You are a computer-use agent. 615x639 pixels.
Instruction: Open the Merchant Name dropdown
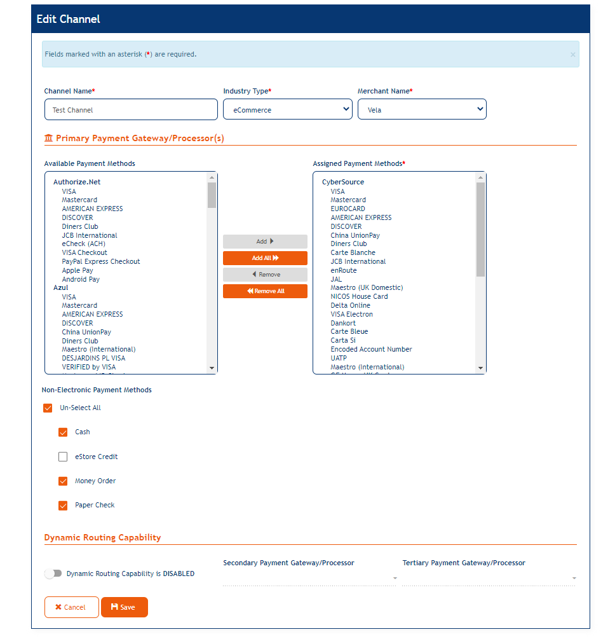422,109
